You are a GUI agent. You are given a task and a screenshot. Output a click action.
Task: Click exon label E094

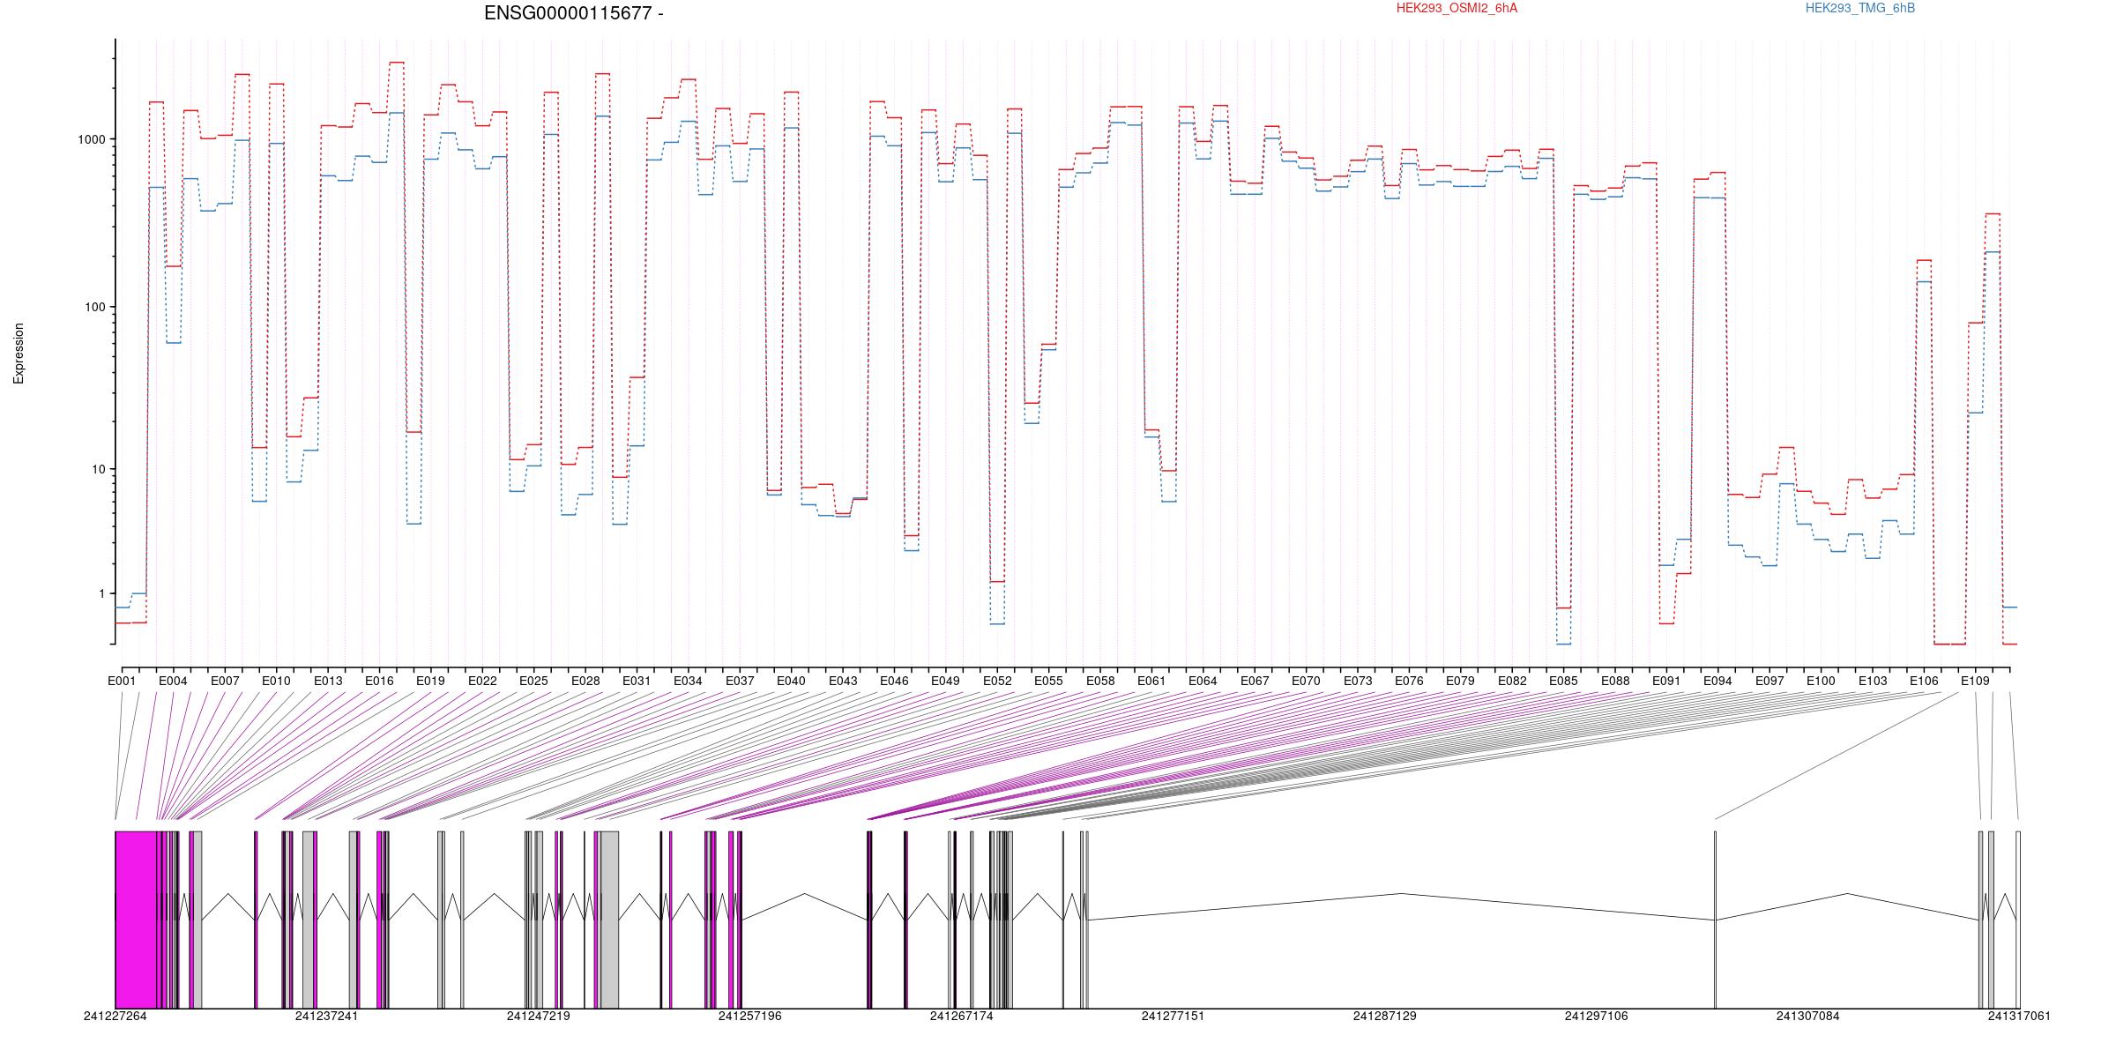(1717, 682)
